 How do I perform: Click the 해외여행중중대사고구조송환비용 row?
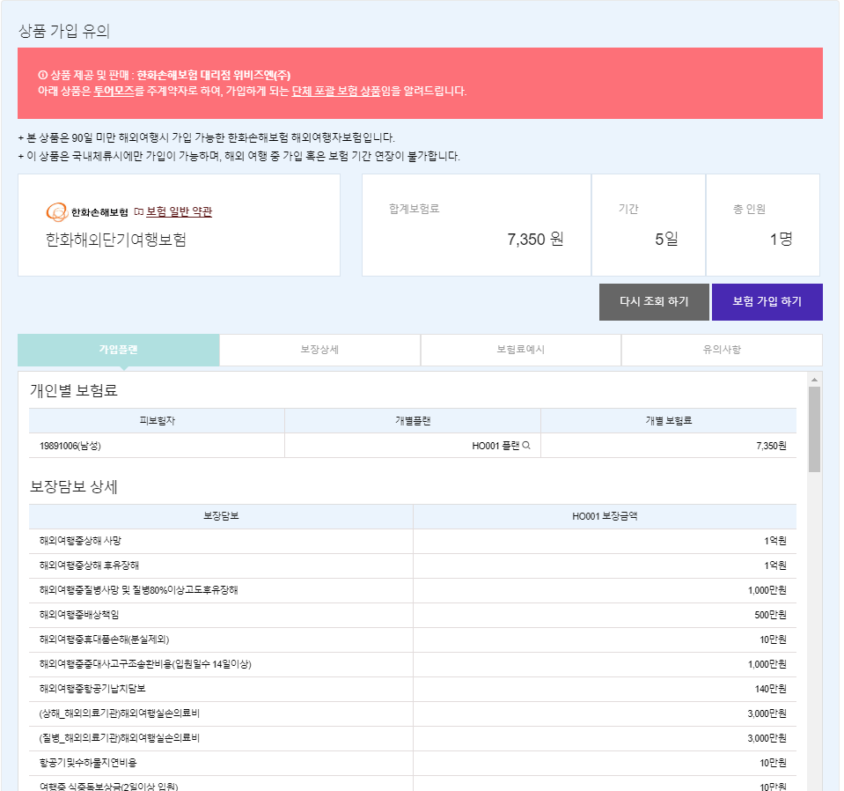pyautogui.click(x=413, y=664)
